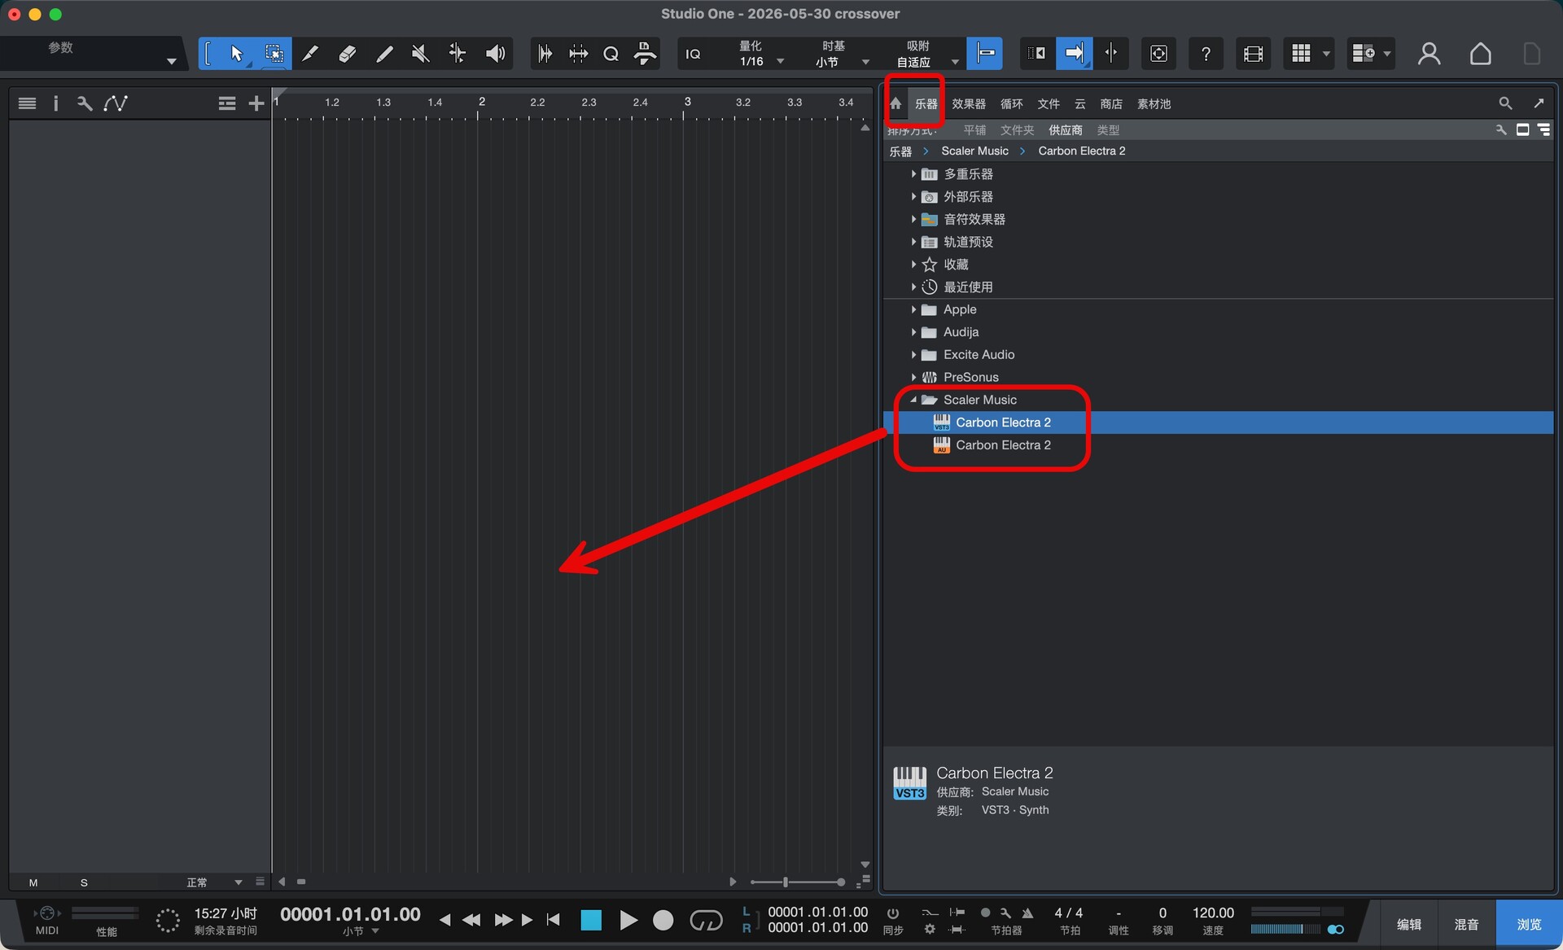Image resolution: width=1563 pixels, height=950 pixels.
Task: Select the Bend tool
Action: [x=458, y=54]
